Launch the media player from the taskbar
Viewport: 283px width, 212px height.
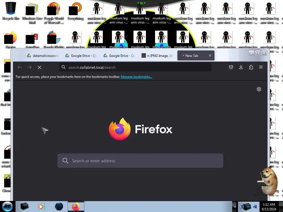coord(41,206)
